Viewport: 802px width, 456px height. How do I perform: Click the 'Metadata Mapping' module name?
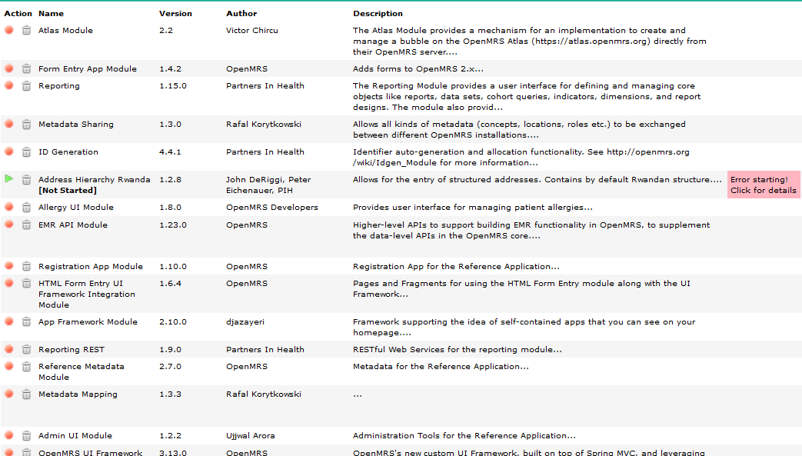(x=78, y=394)
